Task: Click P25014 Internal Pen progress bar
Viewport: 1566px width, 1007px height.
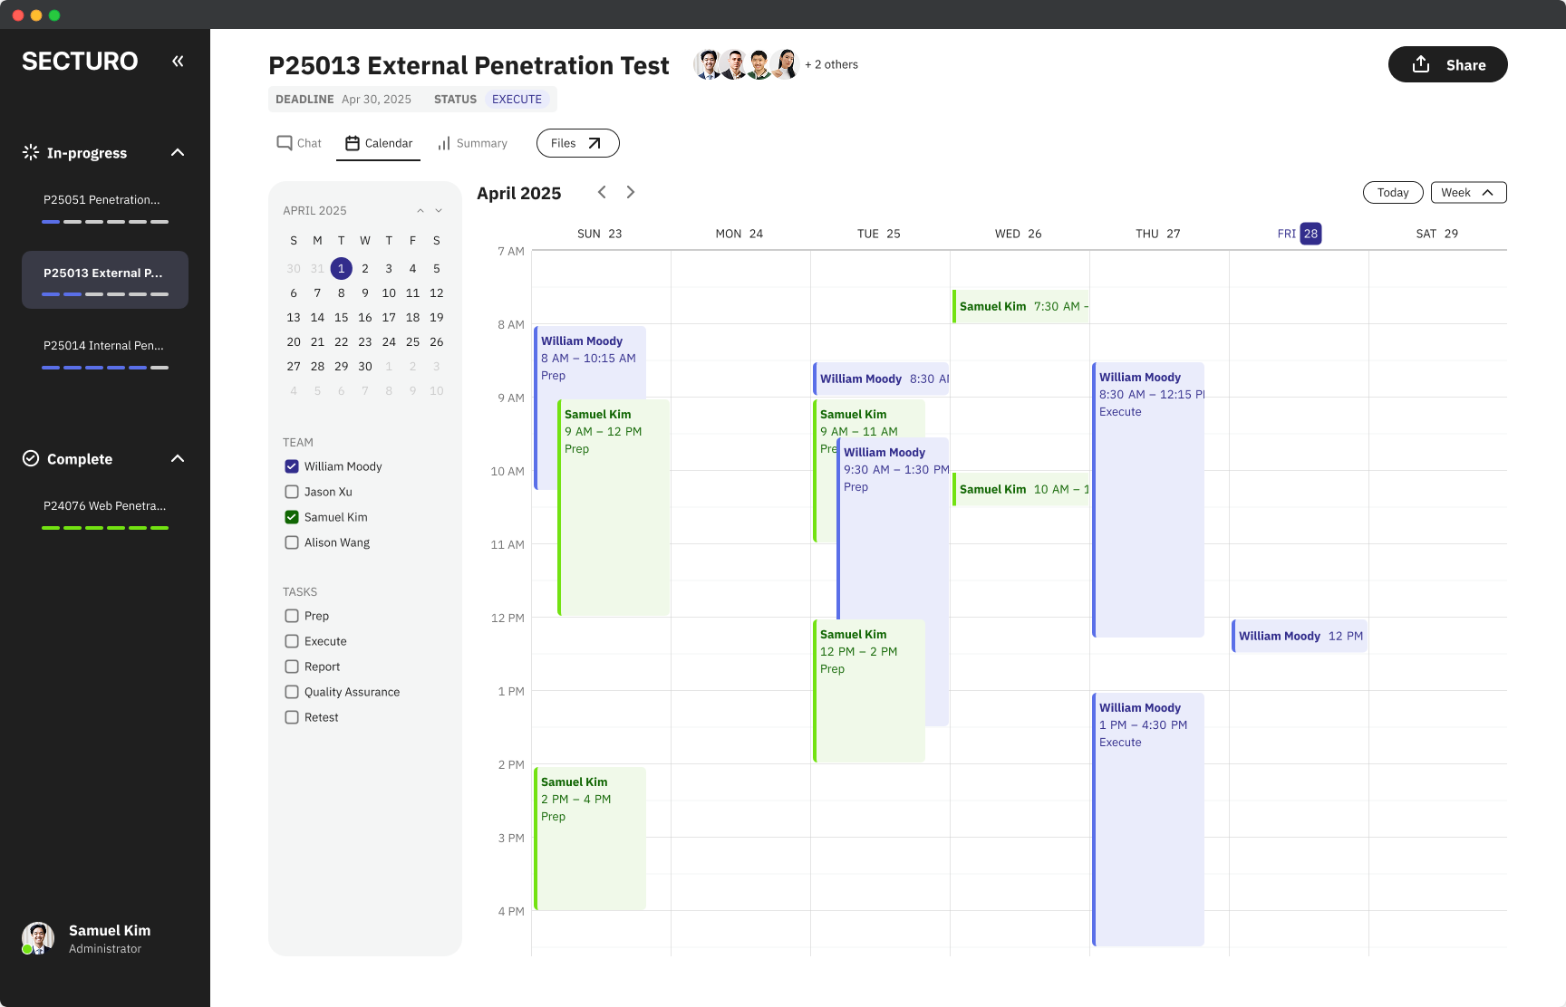Action: click(x=105, y=368)
